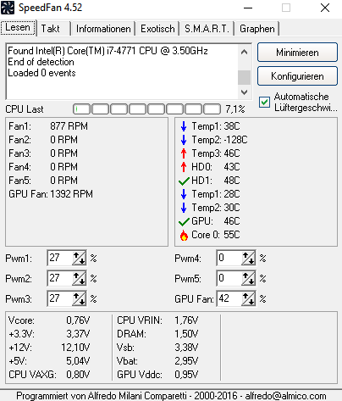This screenshot has height=401, width=342.
Task: Click blue down arrow next to Temp1: 28C
Action: pyautogui.click(x=184, y=194)
